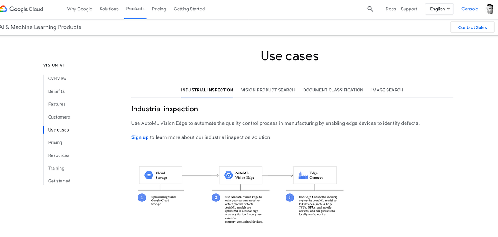Click the AutoML Vision Edge box label
This screenshot has width=498, height=237.
point(244,175)
